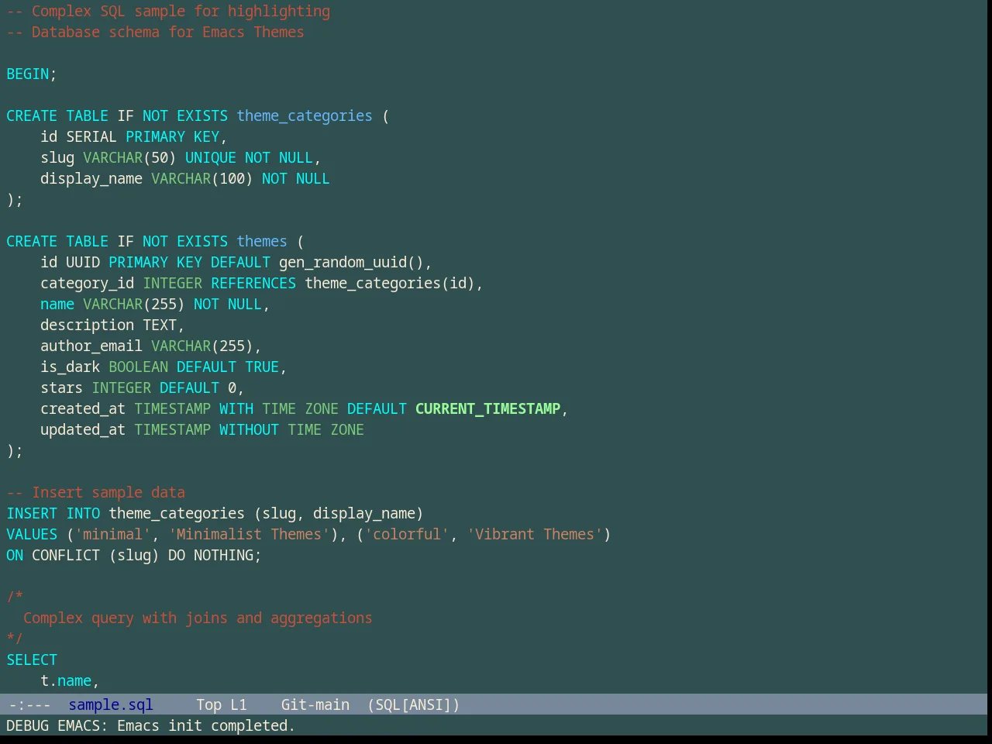Click 'BOOLEAN' type
The height and width of the screenshot is (744, 992).
pyautogui.click(x=139, y=367)
